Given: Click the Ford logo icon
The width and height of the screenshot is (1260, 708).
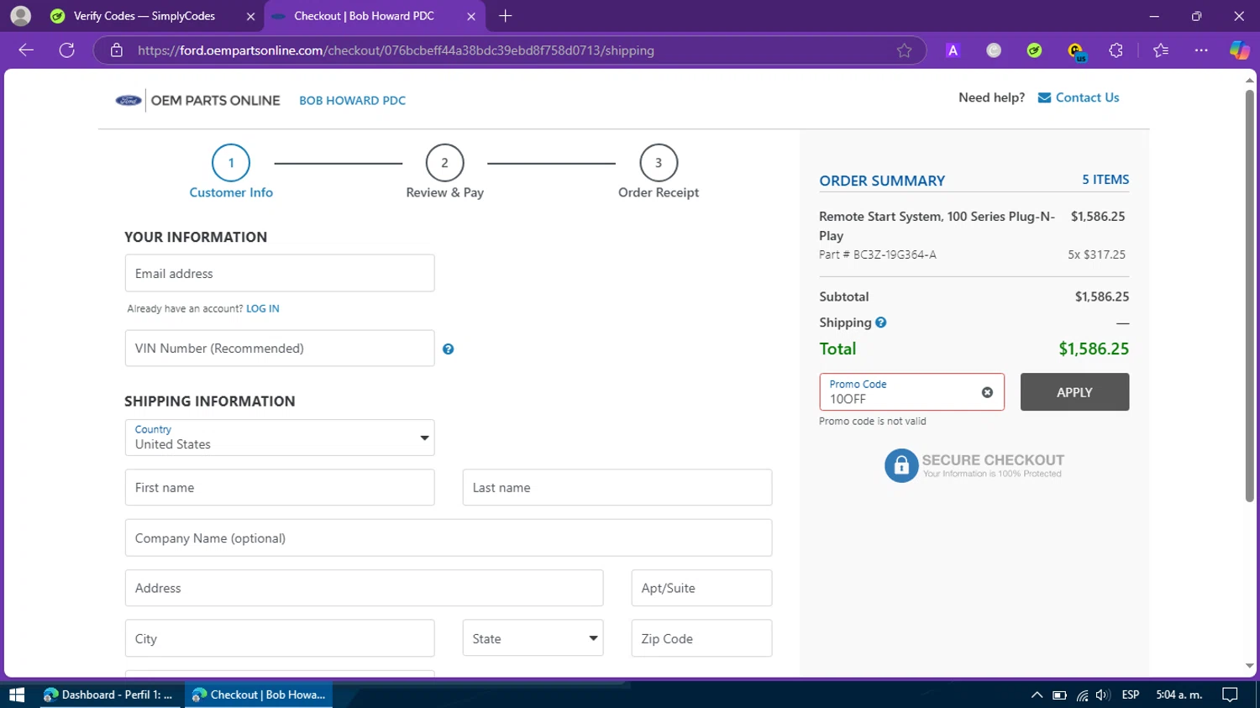Looking at the screenshot, I should [129, 101].
